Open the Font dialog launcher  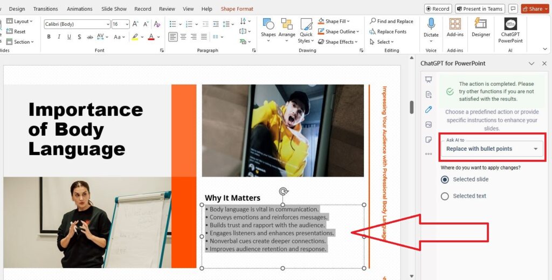[162, 50]
